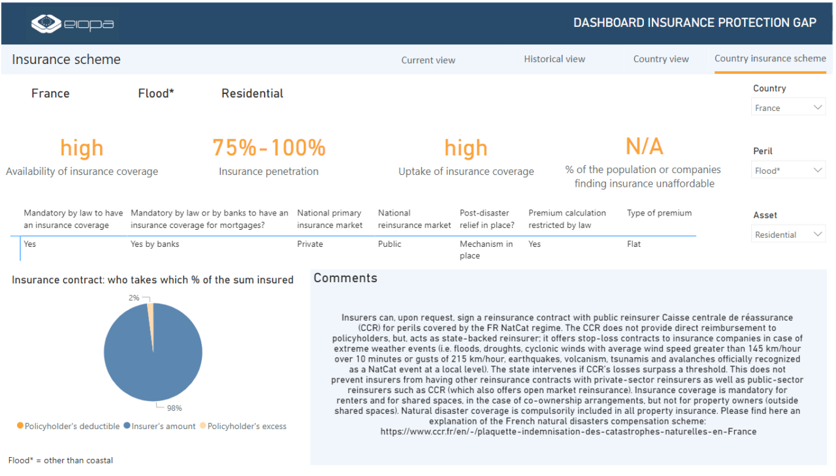Open the CCR compensation scheme link
Image resolution: width=836 pixels, height=476 pixels.
(x=568, y=431)
